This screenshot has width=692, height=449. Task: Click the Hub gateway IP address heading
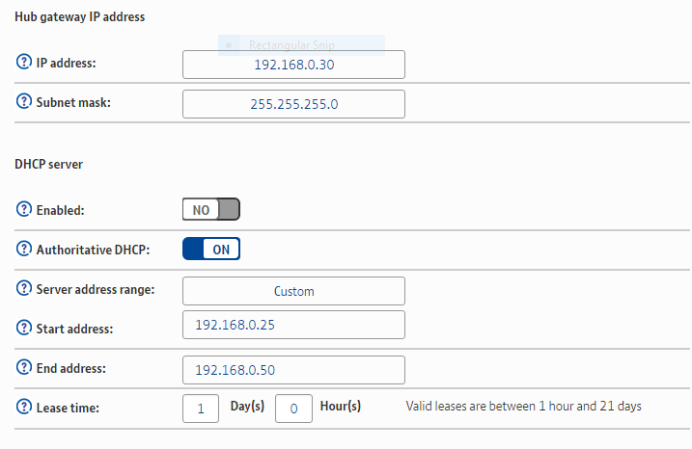coord(79,17)
